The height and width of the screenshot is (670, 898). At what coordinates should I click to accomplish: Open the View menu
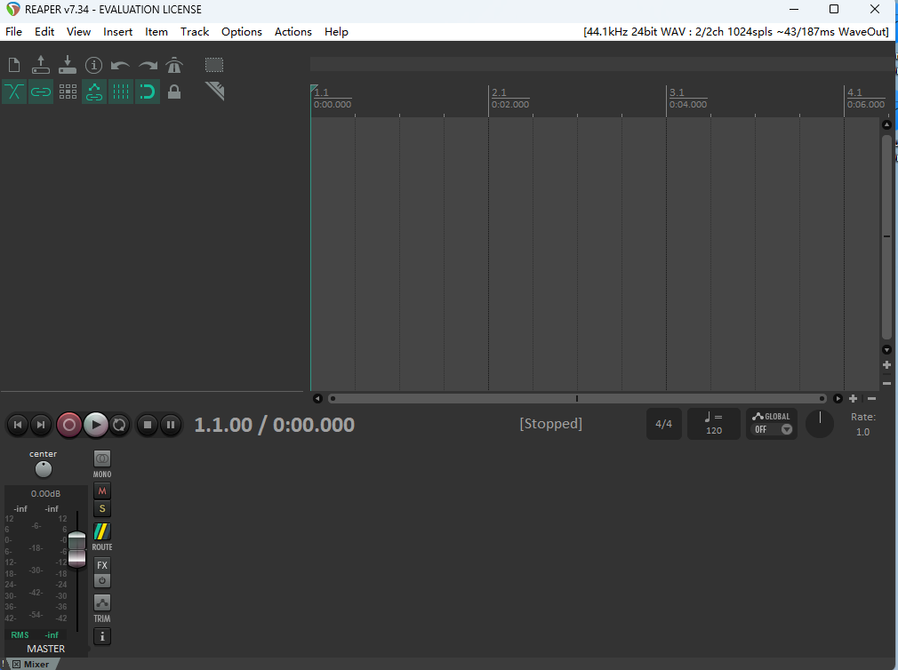click(x=78, y=32)
